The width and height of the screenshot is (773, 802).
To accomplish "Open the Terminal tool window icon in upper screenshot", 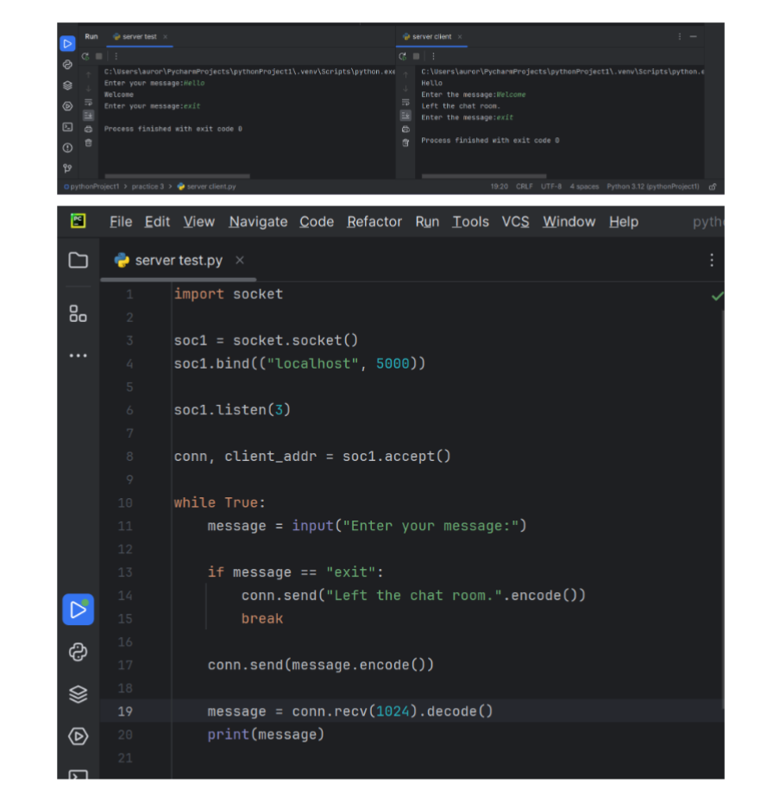I will click(67, 127).
